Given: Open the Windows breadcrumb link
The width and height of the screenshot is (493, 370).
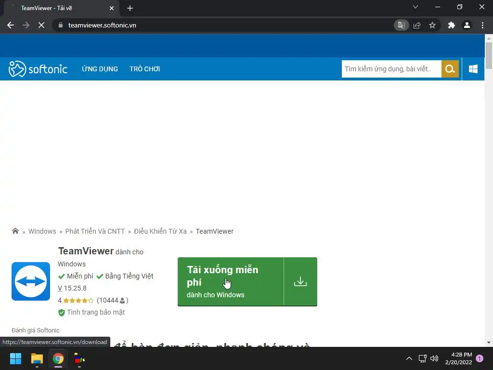Looking at the screenshot, I should 42,231.
